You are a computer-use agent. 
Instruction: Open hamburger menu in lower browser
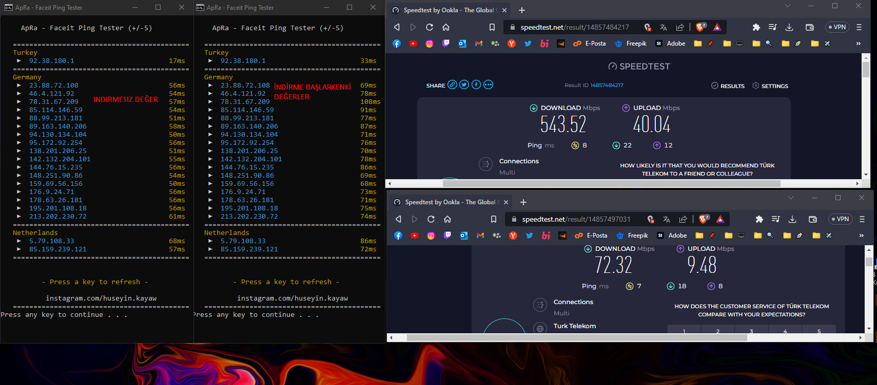pyautogui.click(x=862, y=219)
